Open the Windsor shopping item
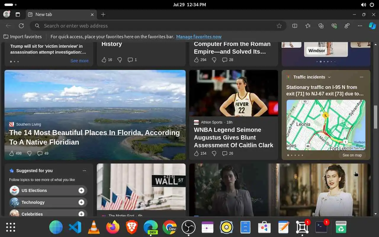Viewport: 379px width, 237px height. [x=326, y=49]
